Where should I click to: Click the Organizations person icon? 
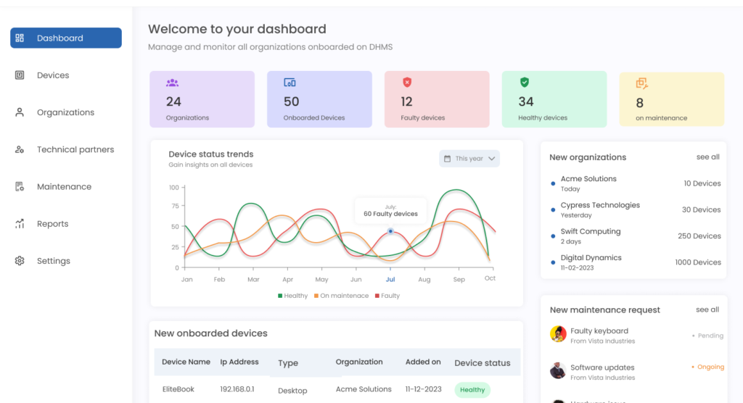[x=20, y=112]
